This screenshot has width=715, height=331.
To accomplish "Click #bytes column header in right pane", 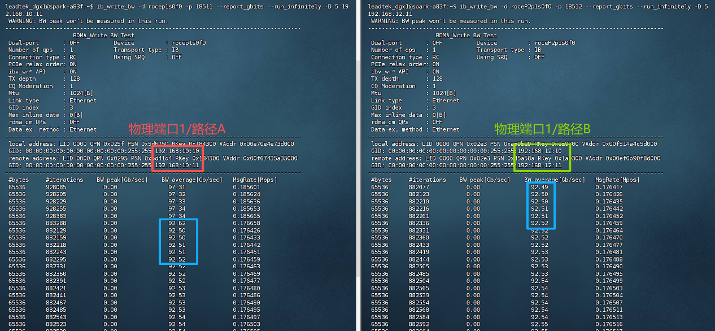I will (x=381, y=180).
